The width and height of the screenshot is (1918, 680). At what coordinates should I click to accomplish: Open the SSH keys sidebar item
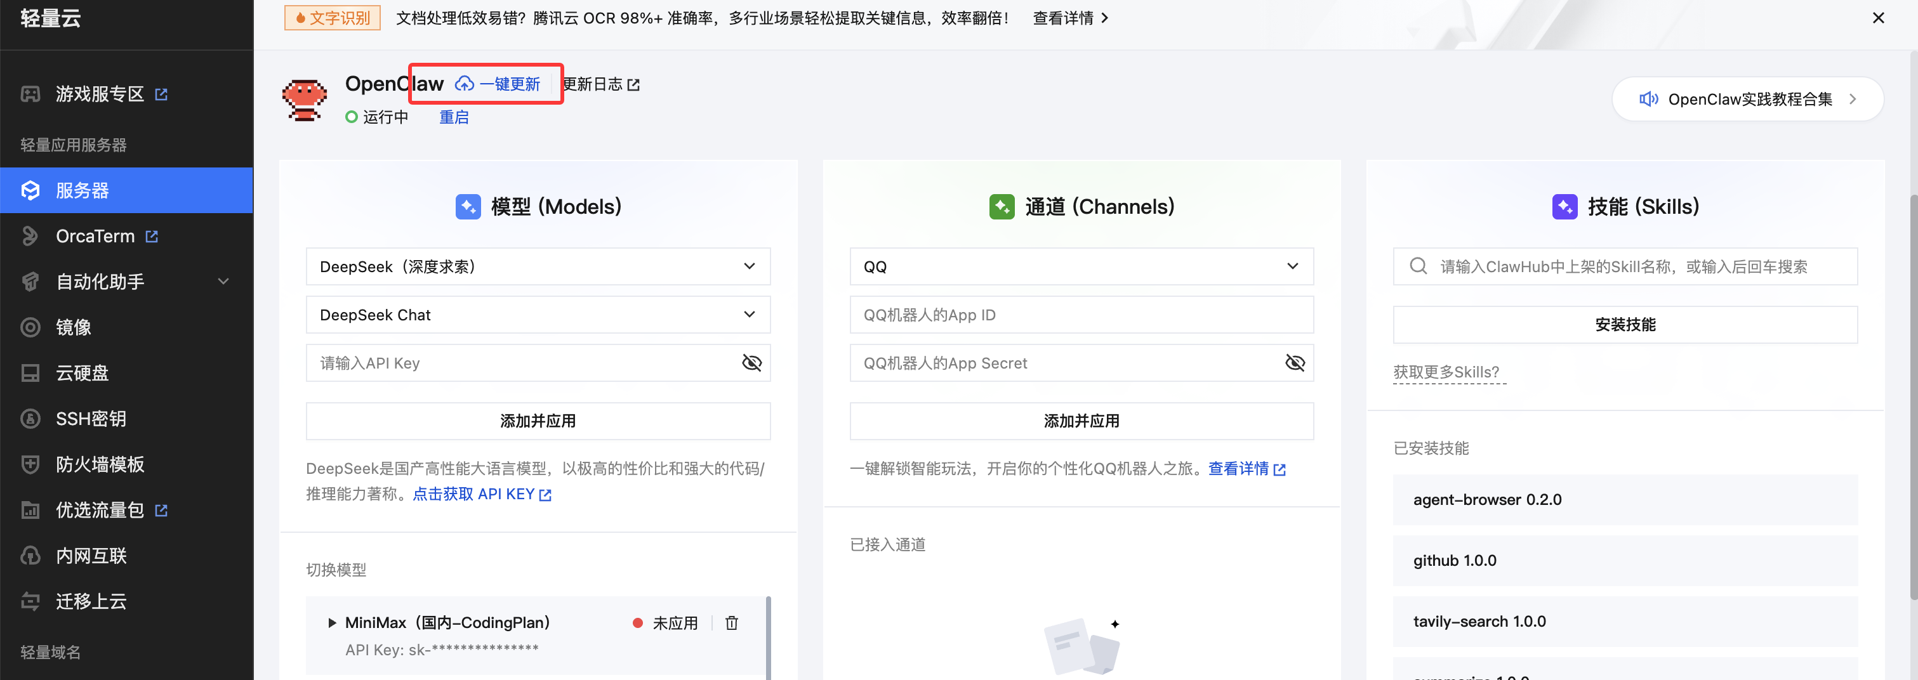pos(91,419)
